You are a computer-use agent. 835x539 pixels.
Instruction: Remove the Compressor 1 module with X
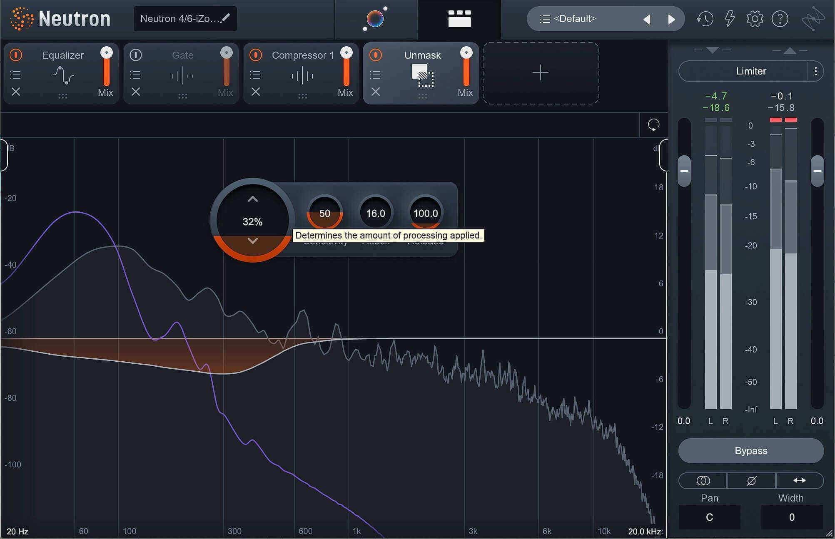coord(256,92)
